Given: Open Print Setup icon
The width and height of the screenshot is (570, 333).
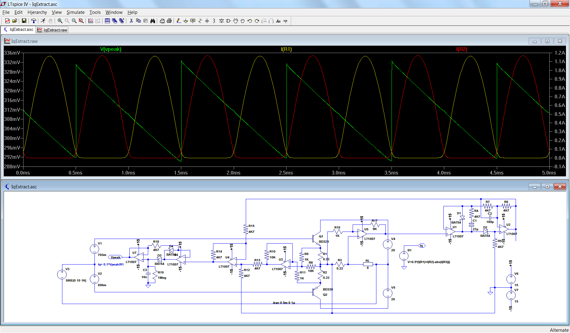Looking at the screenshot, I should click(x=162, y=21).
